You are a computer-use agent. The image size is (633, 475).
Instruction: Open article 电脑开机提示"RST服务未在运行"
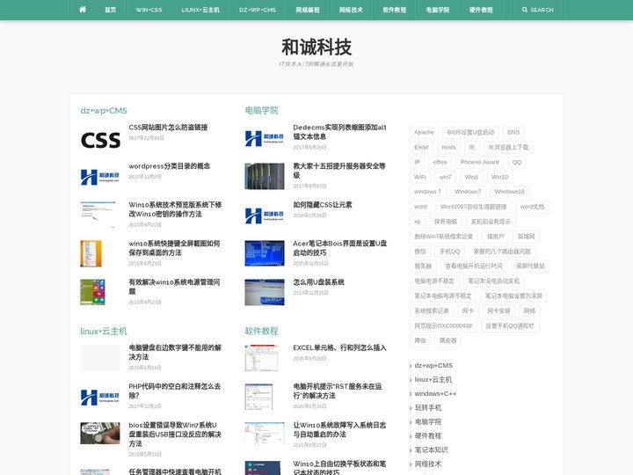338,391
